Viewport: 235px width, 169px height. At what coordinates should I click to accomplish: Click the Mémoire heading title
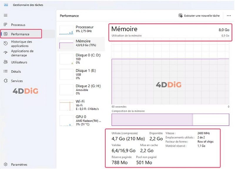click(124, 29)
